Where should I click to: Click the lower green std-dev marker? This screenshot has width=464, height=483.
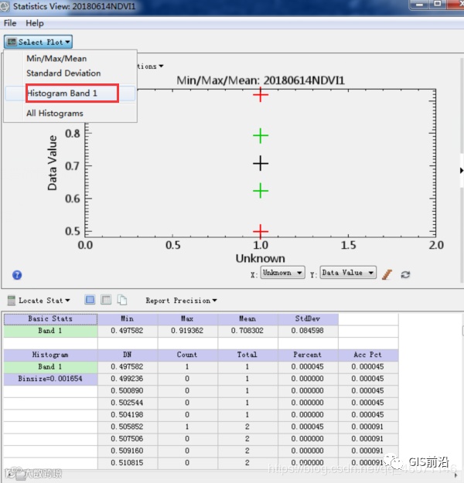pyautogui.click(x=261, y=191)
